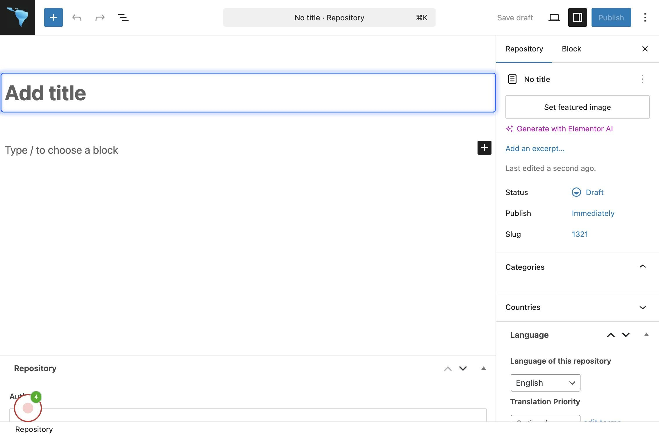Expand the Countries panel
This screenshot has width=659, height=436.
642,307
